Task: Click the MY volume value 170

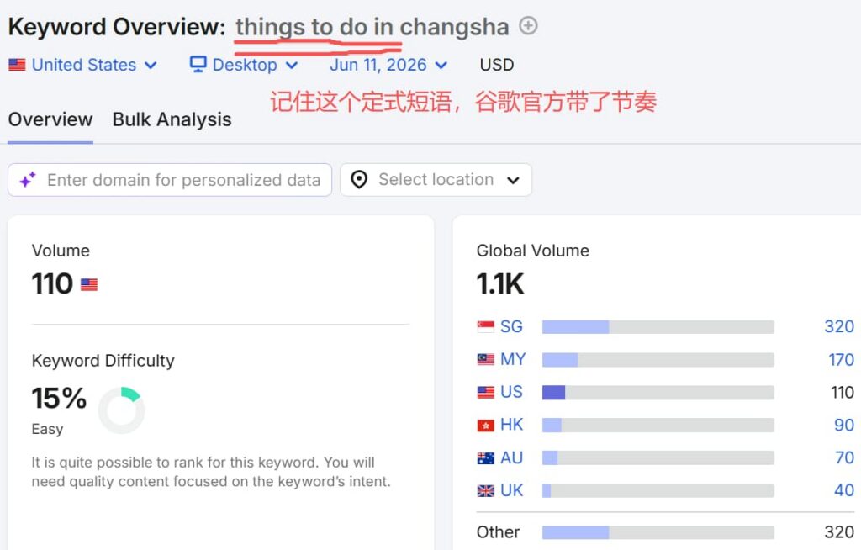Action: [841, 360]
